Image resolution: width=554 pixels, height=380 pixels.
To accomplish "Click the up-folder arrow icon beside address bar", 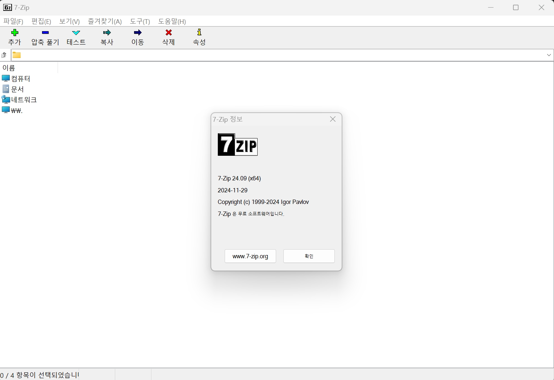I will (x=4, y=55).
